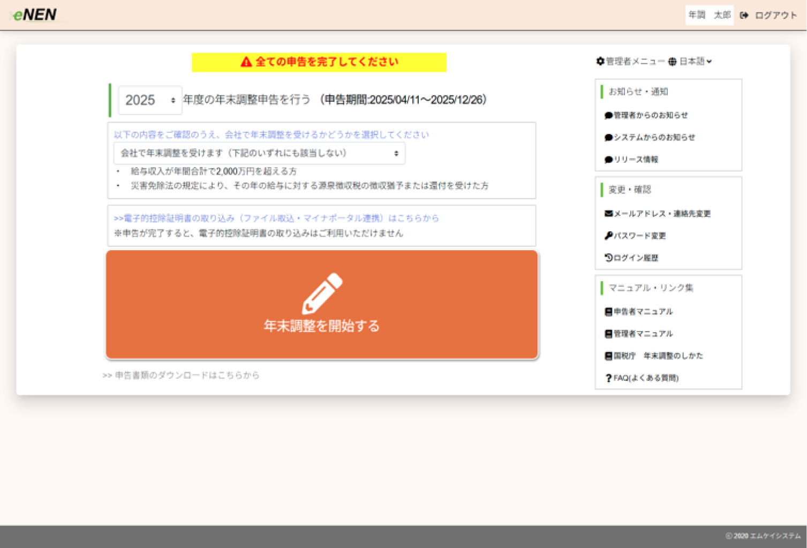The height and width of the screenshot is (548, 807).
Task: Click the pencil icon to start adjustment
Action: 322,292
